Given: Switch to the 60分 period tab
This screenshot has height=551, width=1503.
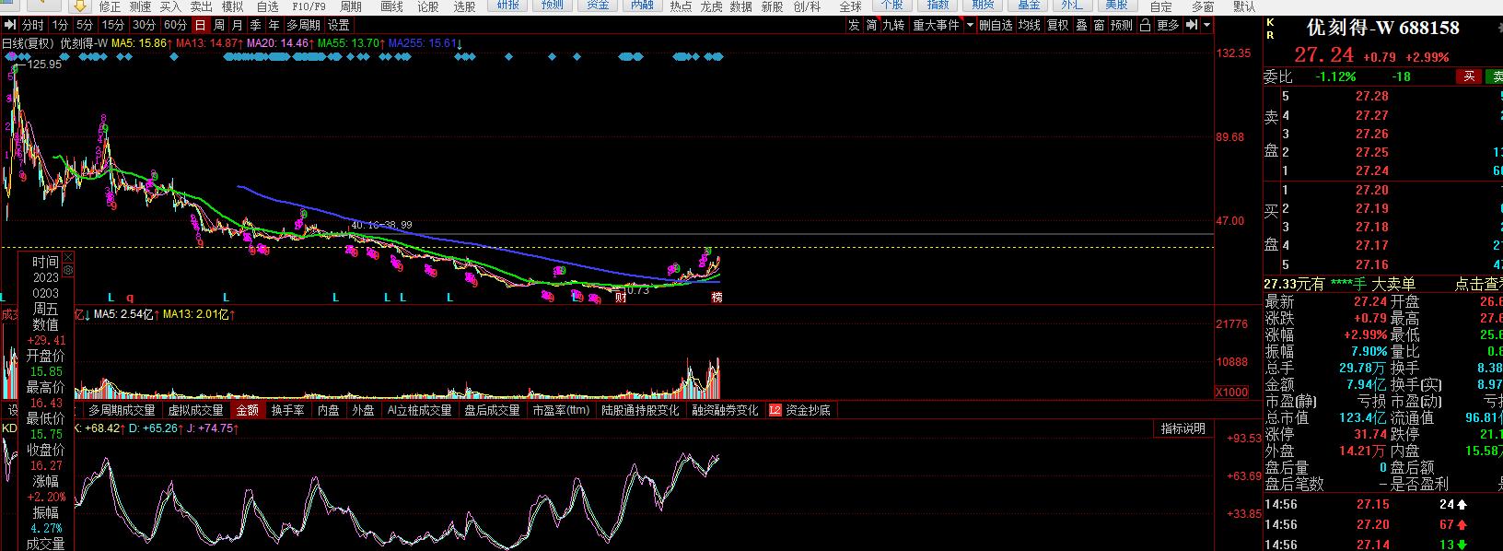Looking at the screenshot, I should click(175, 26).
